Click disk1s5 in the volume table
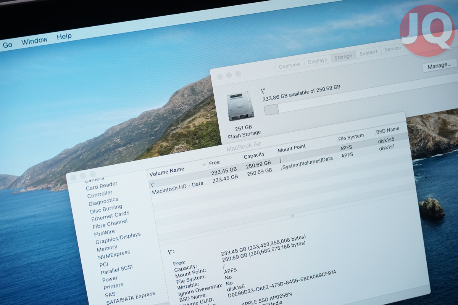 coord(385,140)
